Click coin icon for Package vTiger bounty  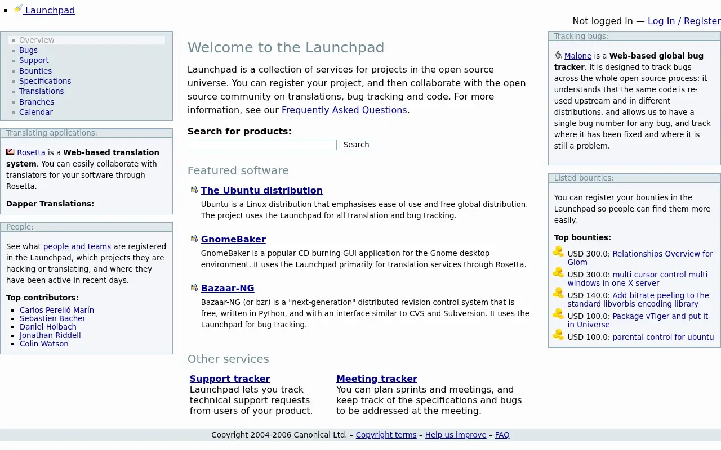(558, 314)
